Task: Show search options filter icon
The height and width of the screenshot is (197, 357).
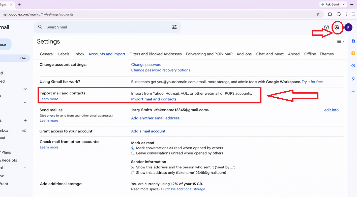Action: tap(174, 27)
